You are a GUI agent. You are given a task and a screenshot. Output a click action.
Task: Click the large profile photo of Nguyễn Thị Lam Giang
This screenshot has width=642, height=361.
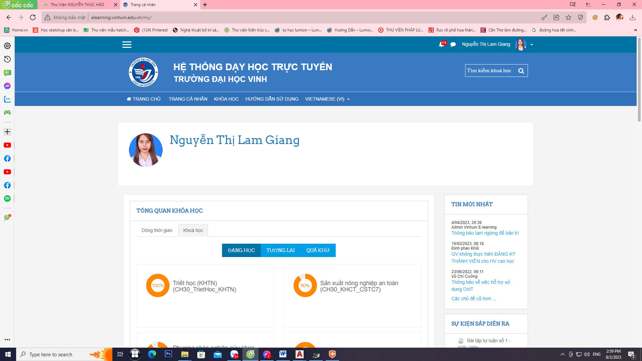coord(146,150)
